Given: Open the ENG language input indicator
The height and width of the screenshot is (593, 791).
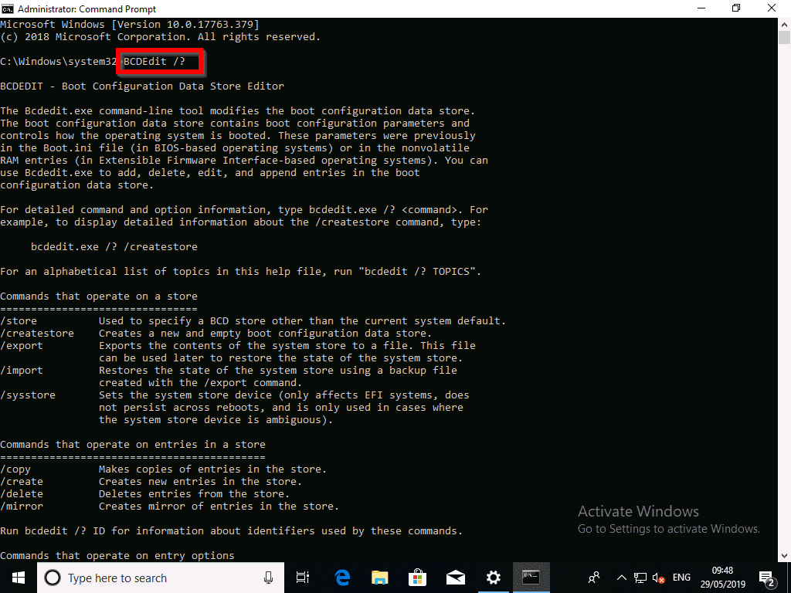Looking at the screenshot, I should point(681,578).
